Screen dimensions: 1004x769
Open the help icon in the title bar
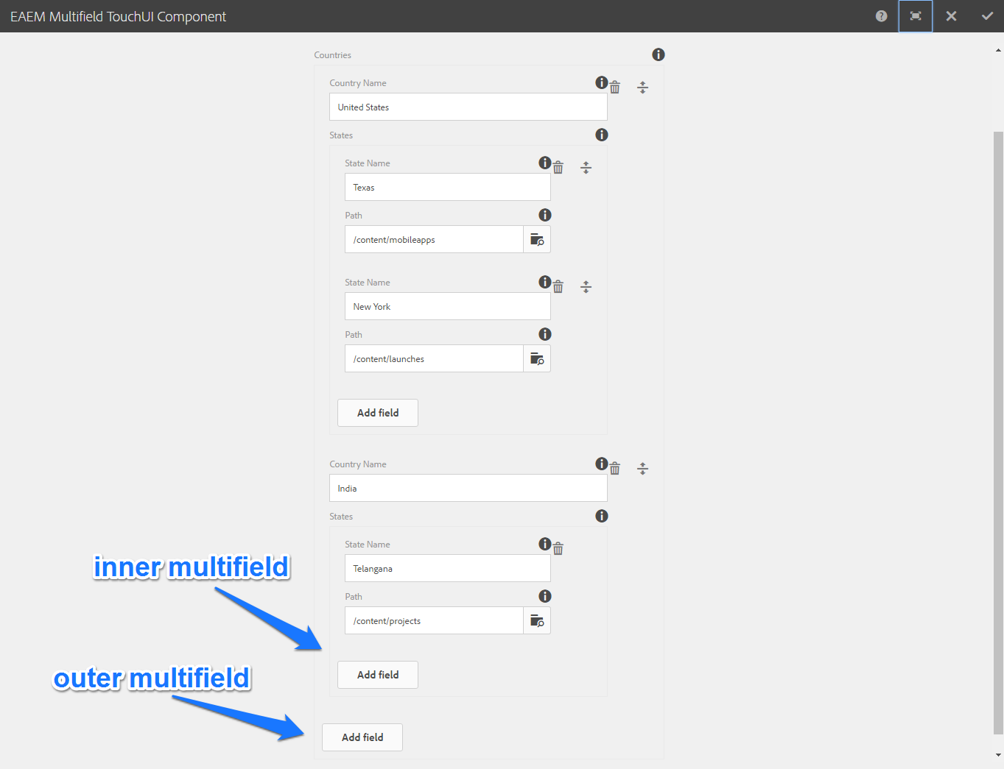pos(881,15)
